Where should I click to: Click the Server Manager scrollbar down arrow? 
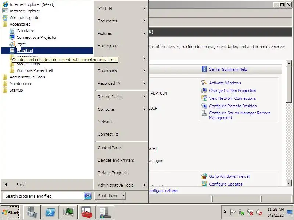[289, 183]
